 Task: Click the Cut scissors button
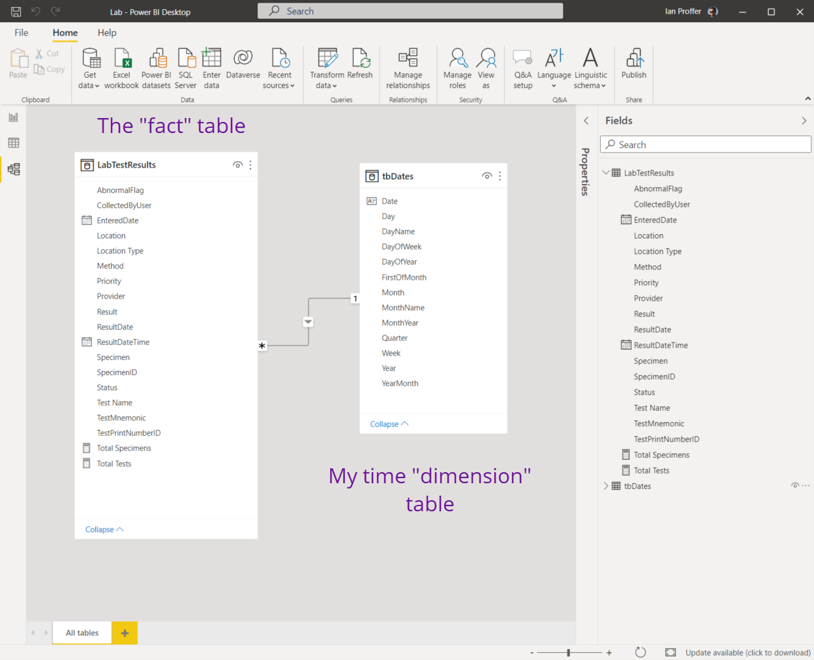click(x=47, y=53)
